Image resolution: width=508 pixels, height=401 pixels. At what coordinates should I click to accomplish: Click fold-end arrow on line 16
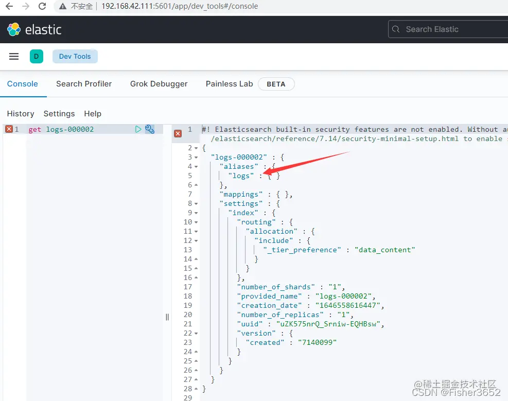point(196,277)
